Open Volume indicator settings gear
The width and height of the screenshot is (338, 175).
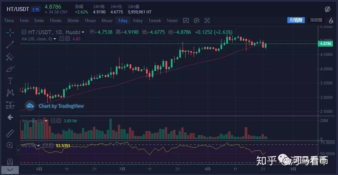[53, 121]
